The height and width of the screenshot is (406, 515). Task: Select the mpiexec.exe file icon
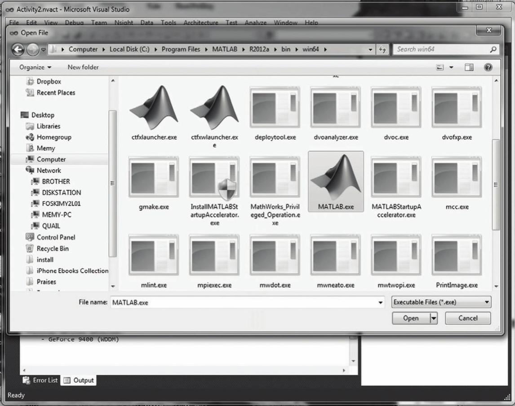tap(214, 255)
